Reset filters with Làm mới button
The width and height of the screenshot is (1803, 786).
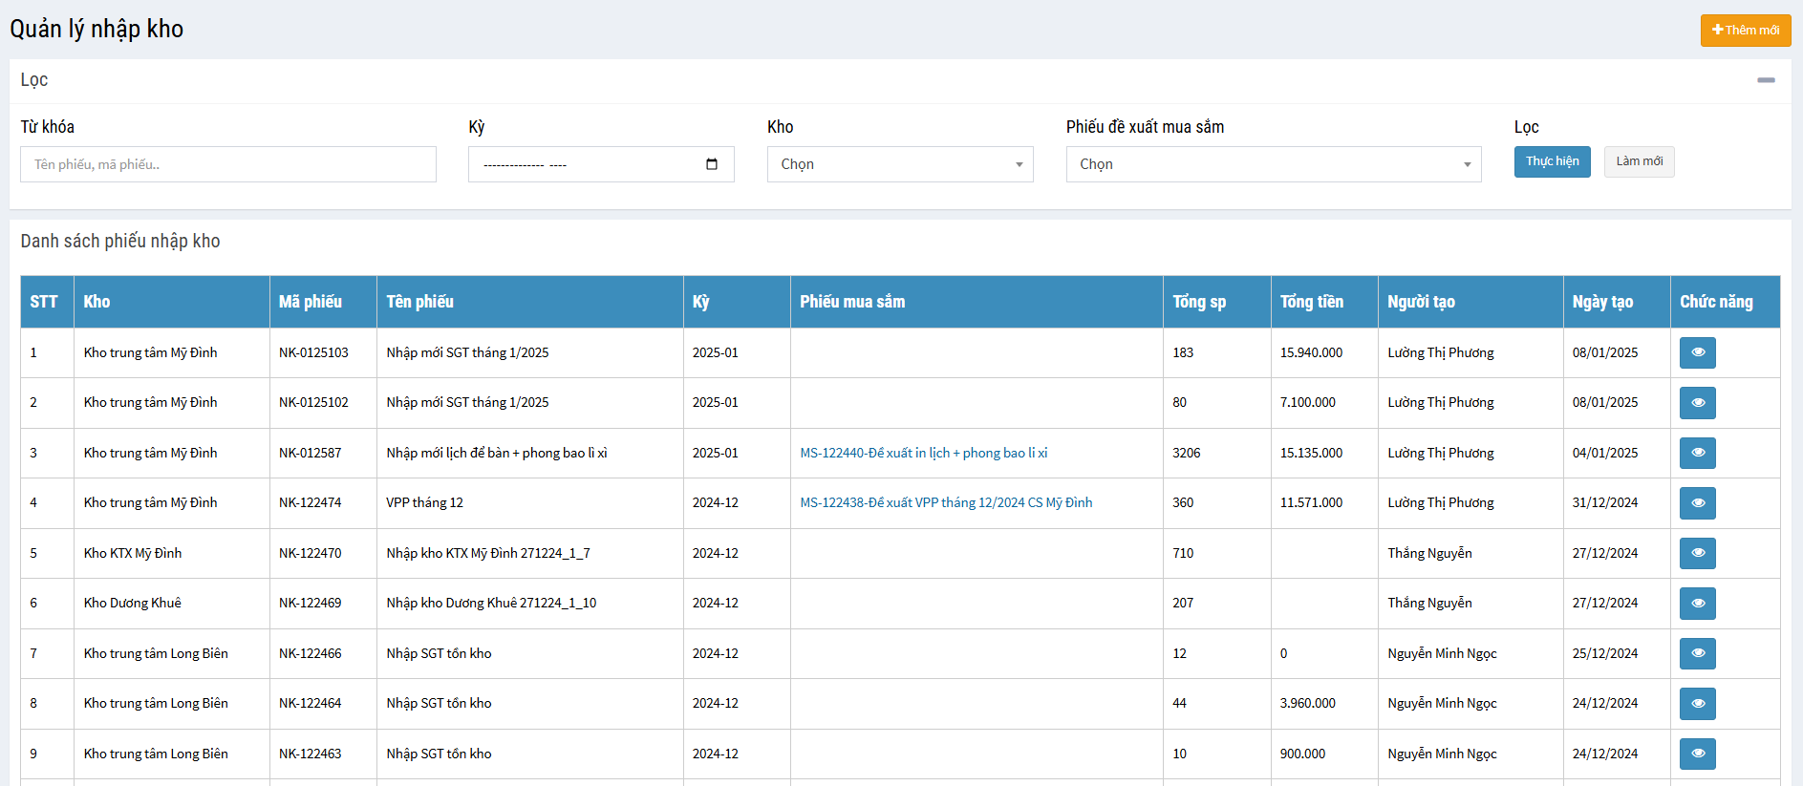tap(1639, 161)
